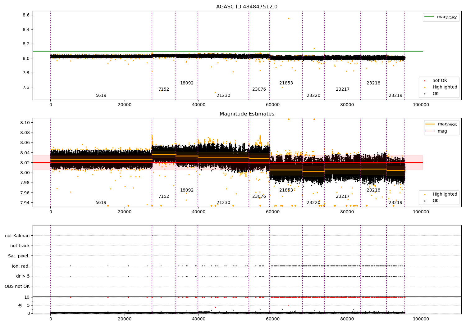Select the green mag AGASC legend entry
The height and width of the screenshot is (326, 466).
[441, 17]
